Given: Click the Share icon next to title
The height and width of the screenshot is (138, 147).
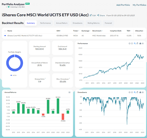Looking at the screenshot, I should [x=98, y=15].
